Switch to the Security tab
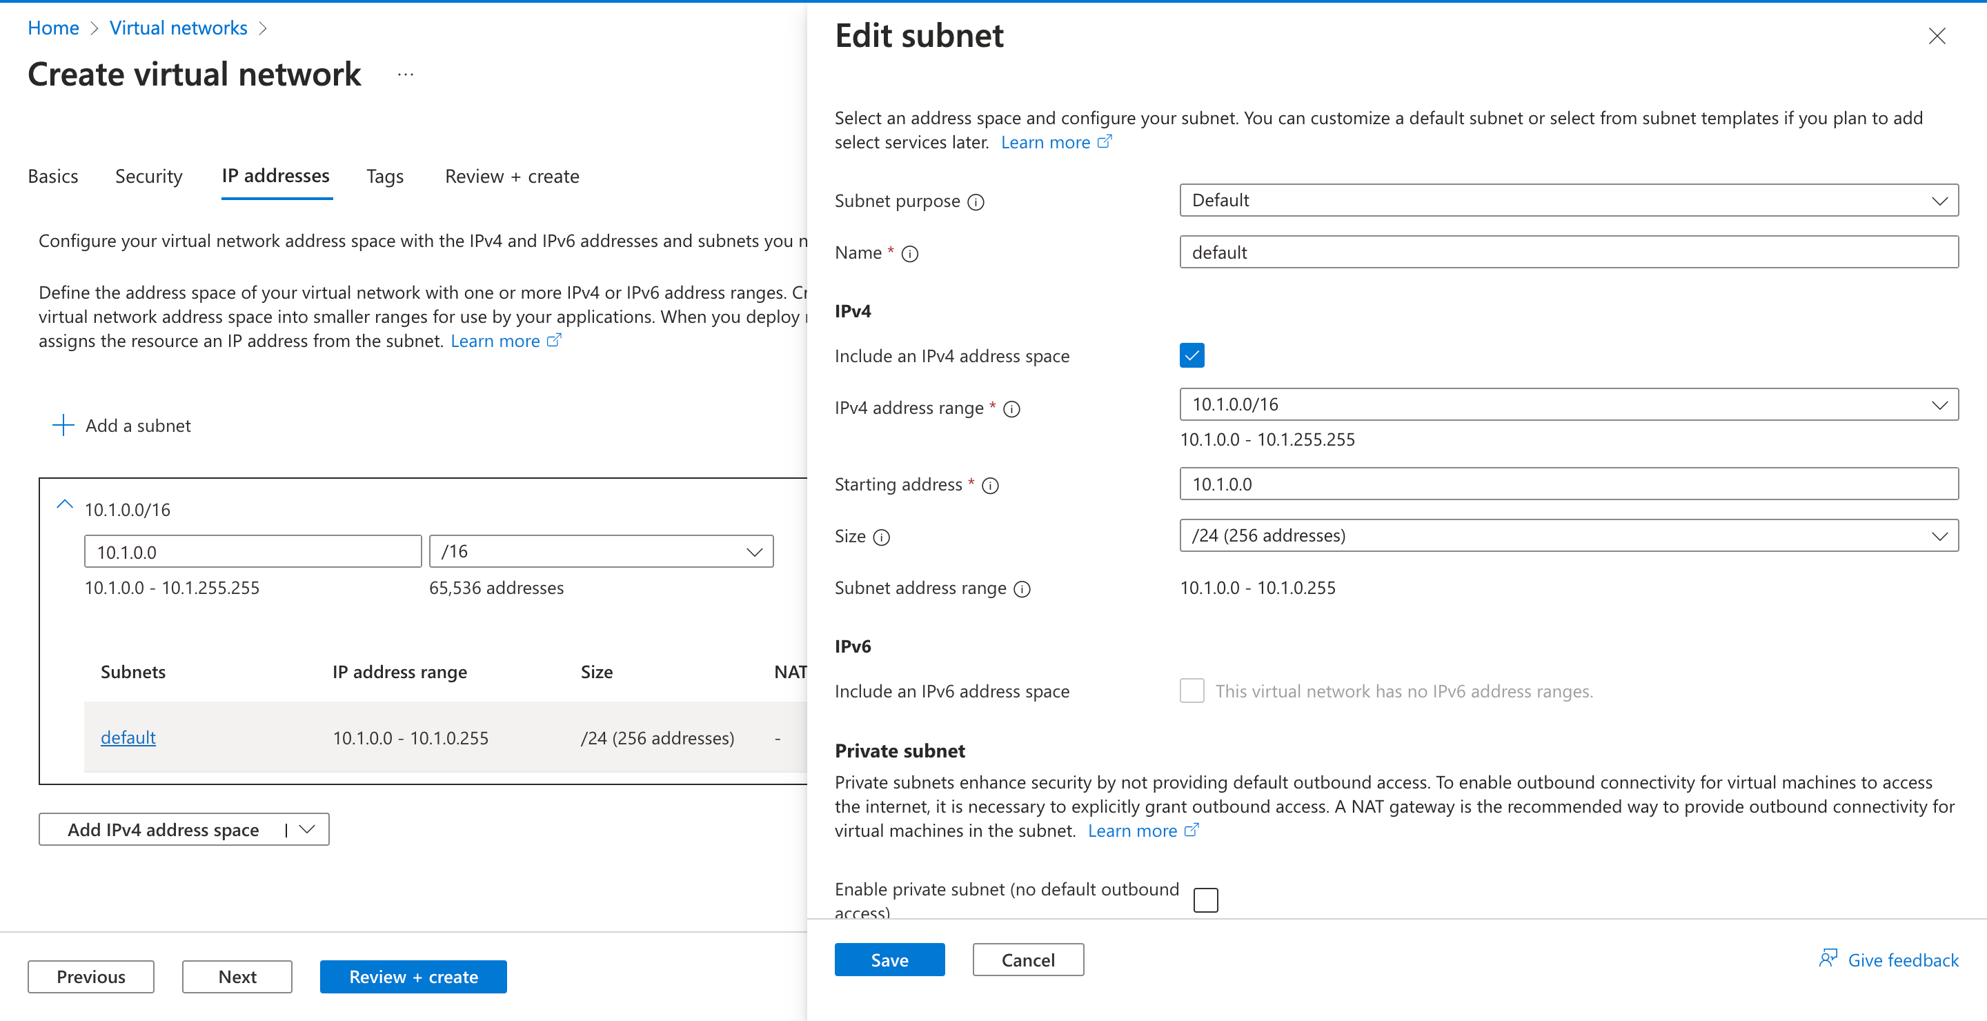 pyautogui.click(x=148, y=176)
